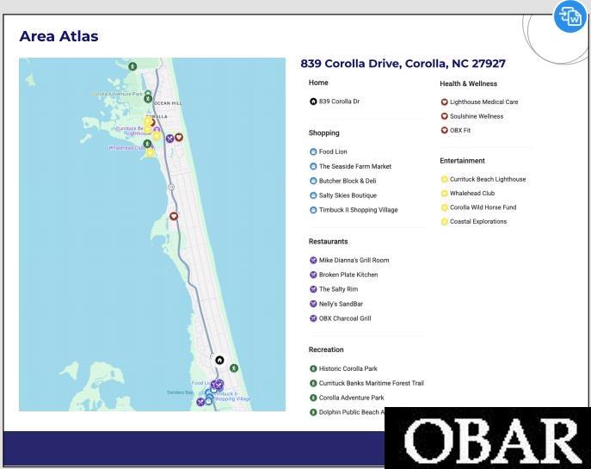The width and height of the screenshot is (591, 469).
Task: Click red heart icon beside Lighthouse Medical Care
Action: coord(444,102)
